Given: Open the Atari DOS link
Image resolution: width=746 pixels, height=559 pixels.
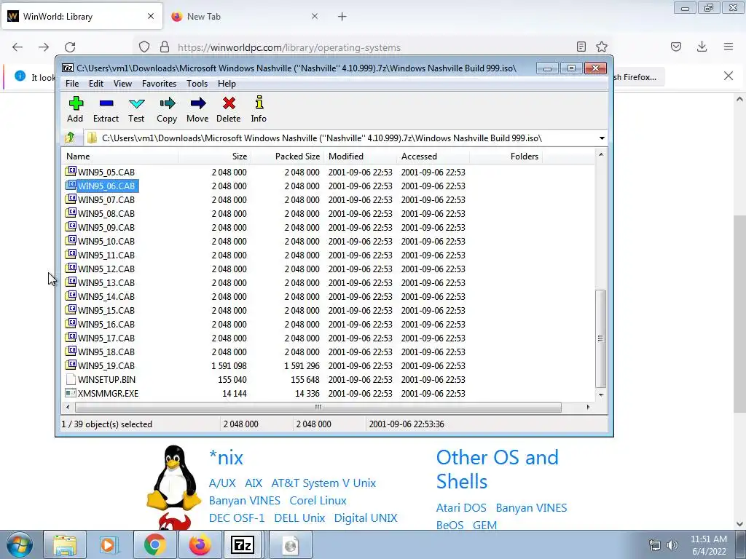Looking at the screenshot, I should pyautogui.click(x=461, y=507).
